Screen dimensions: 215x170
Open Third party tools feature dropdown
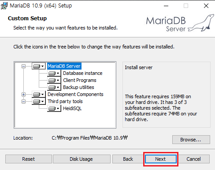[38, 101]
